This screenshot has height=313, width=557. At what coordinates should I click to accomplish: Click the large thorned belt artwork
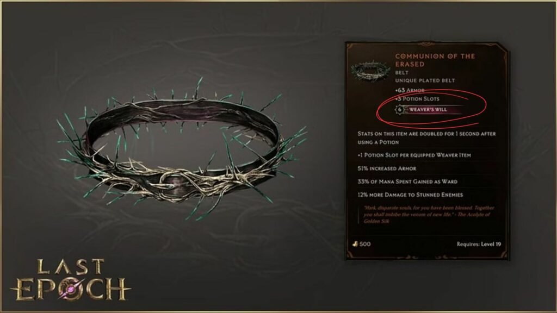[x=182, y=151]
